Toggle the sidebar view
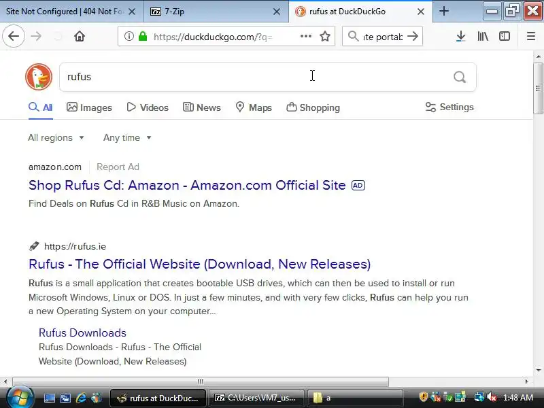Screen dimensions: 544x408 coord(504,36)
